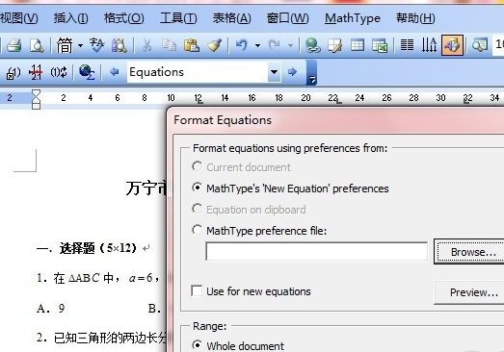
Task: Open Tables and Borders pencil icon
Action: (335, 45)
